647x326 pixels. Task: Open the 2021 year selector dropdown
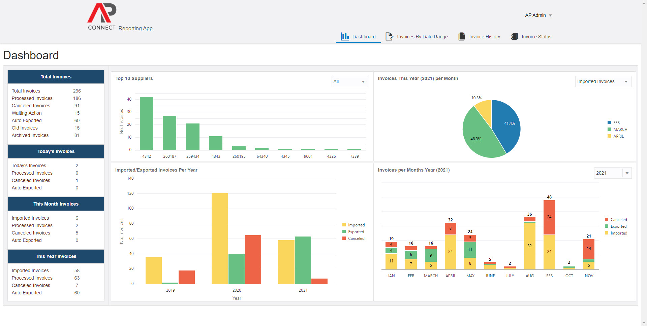[x=612, y=173]
